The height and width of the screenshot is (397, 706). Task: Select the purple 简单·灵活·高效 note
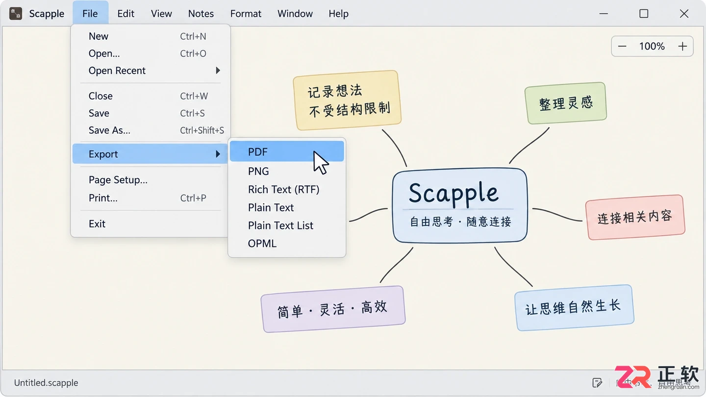tap(333, 309)
